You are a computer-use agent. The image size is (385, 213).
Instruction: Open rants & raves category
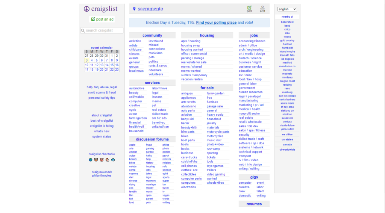[x=158, y=66]
